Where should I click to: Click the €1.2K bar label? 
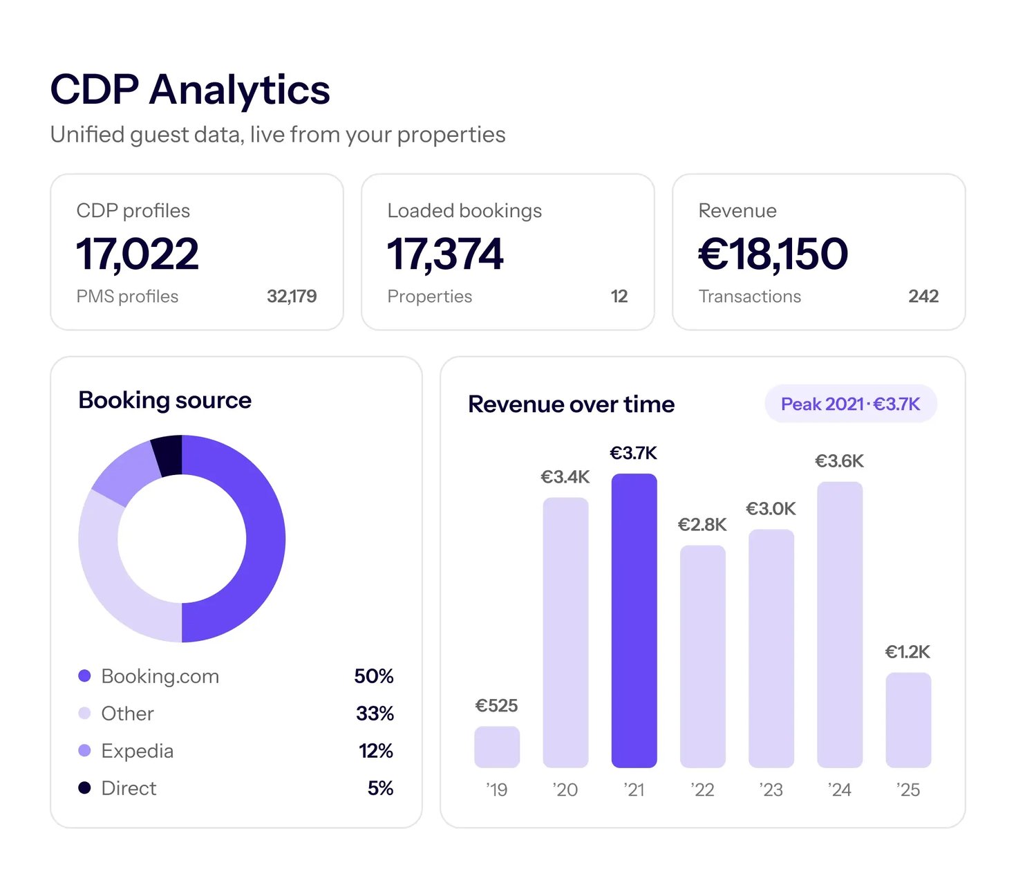click(x=908, y=652)
